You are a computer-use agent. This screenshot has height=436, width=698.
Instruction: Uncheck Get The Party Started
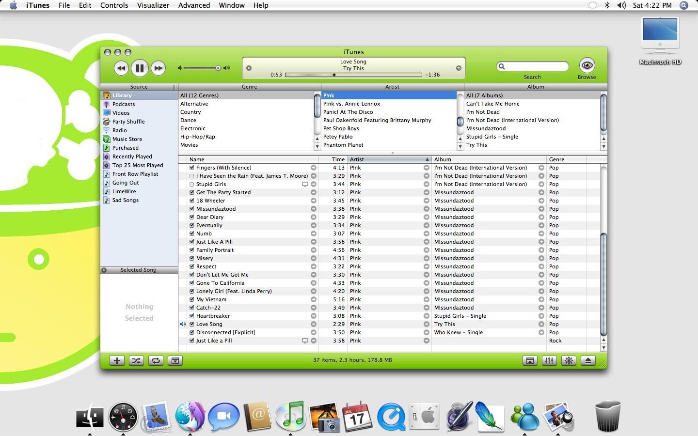point(192,192)
